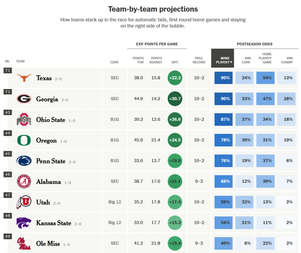Sort by Make Playoff column
Screen dimensions: 301x253
[223, 60]
